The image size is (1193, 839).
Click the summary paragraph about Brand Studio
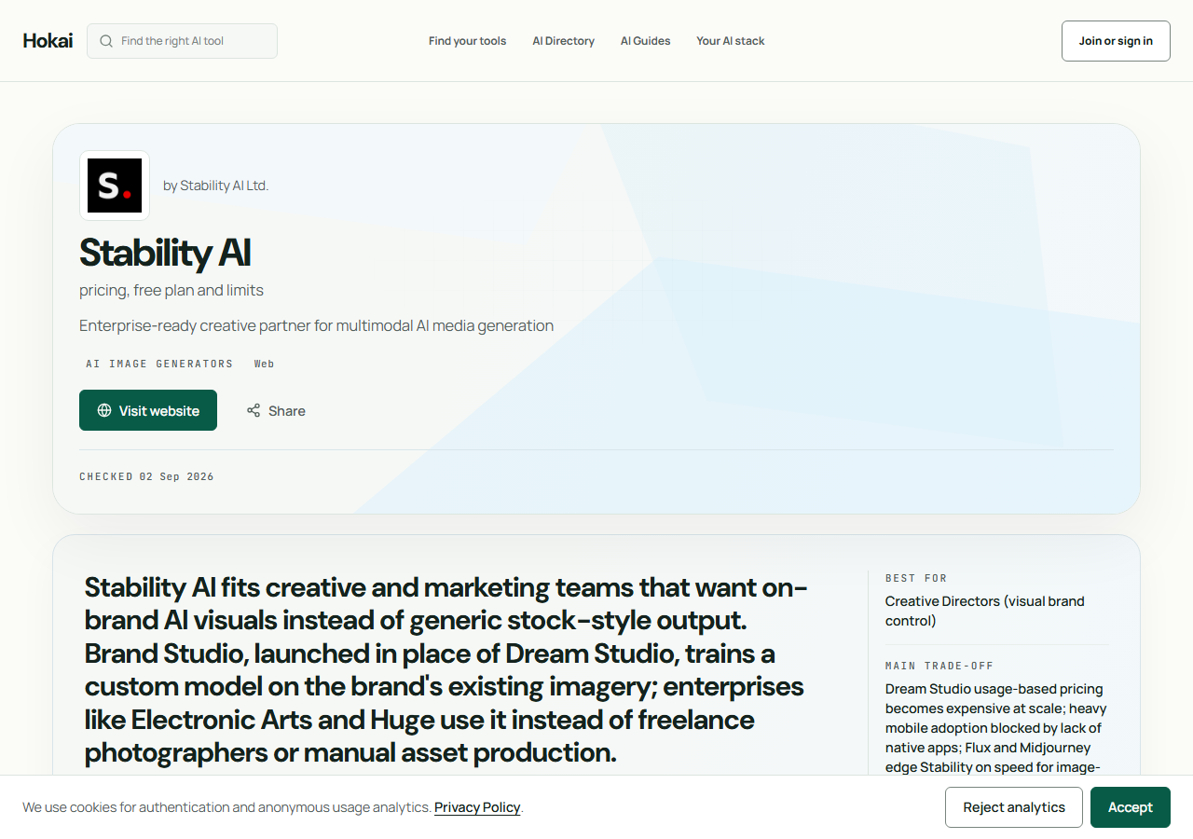[446, 669]
